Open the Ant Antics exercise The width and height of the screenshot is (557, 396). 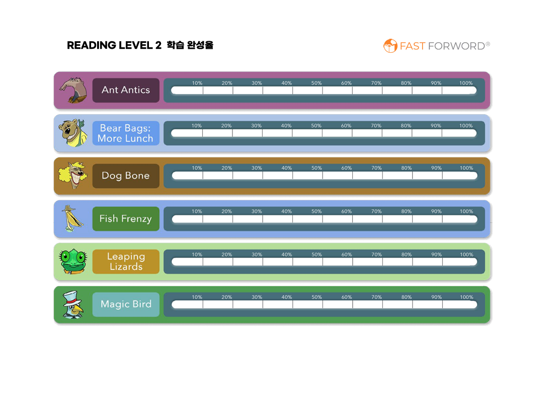coord(126,90)
